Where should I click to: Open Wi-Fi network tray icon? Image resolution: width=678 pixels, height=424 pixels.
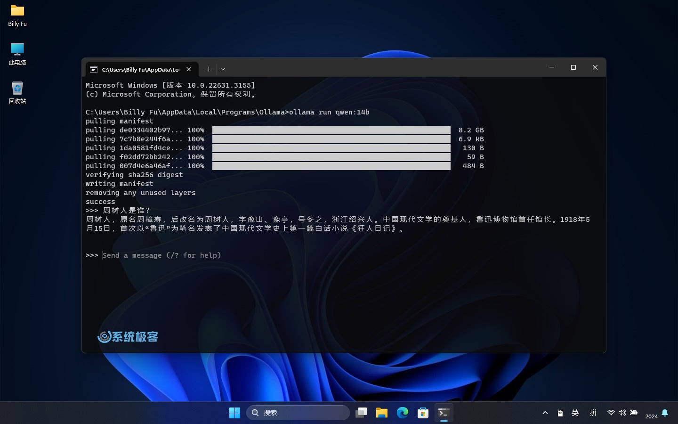[x=611, y=413]
